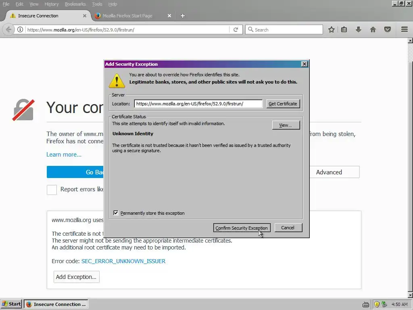Image resolution: width=413 pixels, height=310 pixels.
Task: Close the Add Security Exception dialog
Action: click(304, 64)
